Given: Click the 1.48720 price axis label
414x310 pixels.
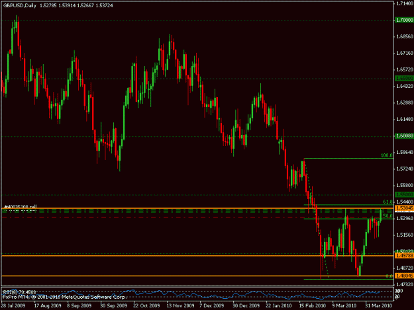Looking at the screenshot, I should click(405, 268).
